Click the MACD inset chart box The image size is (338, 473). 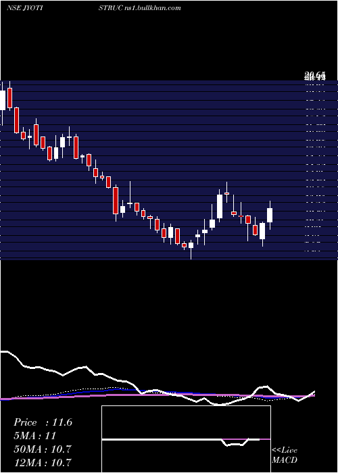pyautogui.click(x=186, y=439)
